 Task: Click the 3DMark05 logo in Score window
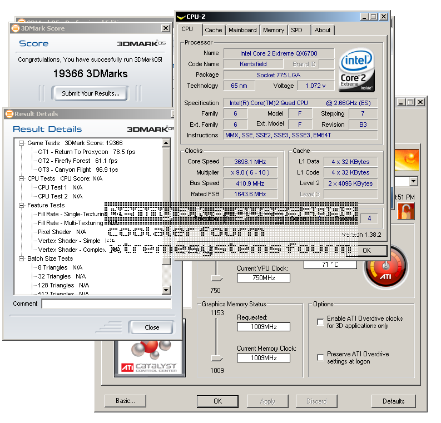pos(141,43)
